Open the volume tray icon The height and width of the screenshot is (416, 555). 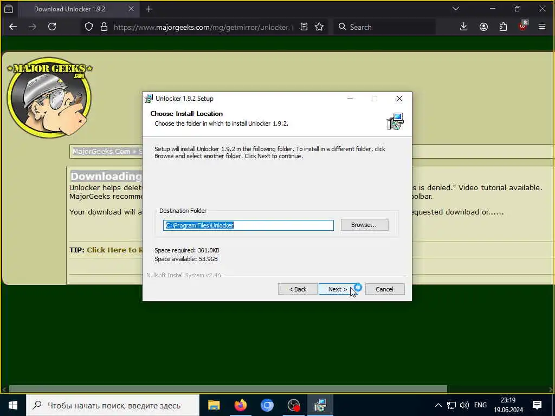[x=464, y=405]
